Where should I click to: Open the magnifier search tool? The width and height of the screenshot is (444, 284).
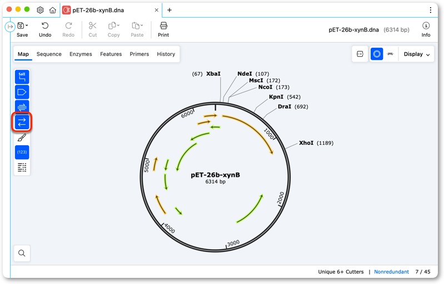point(22,253)
